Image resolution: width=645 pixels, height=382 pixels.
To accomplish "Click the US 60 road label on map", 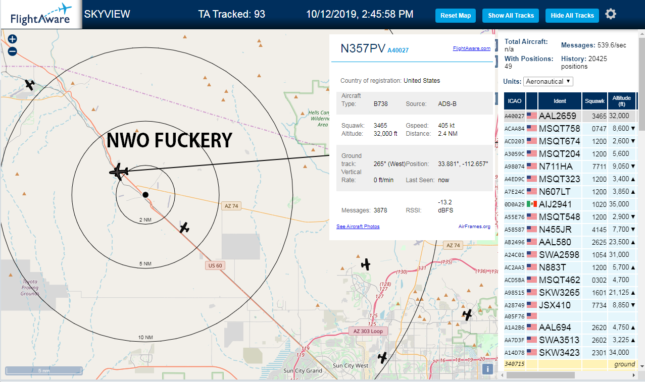I will pos(215,265).
